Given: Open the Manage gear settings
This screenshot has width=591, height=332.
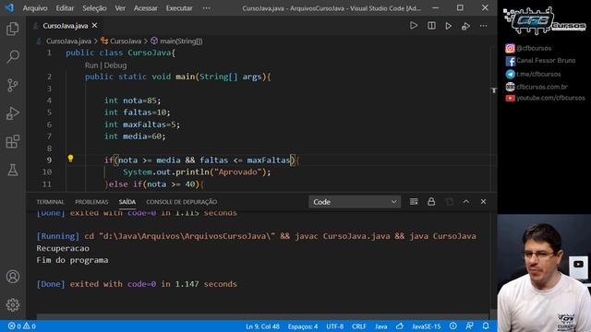Looking at the screenshot, I should pyautogui.click(x=13, y=304).
